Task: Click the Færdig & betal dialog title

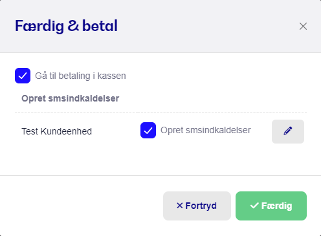Action: [x=66, y=26]
